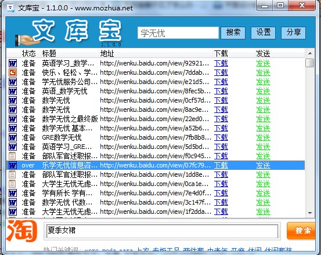Viewport: 321px width, 255px height.
Task: Click Word icon of row with URL 0cf57d
Action: 13,100
